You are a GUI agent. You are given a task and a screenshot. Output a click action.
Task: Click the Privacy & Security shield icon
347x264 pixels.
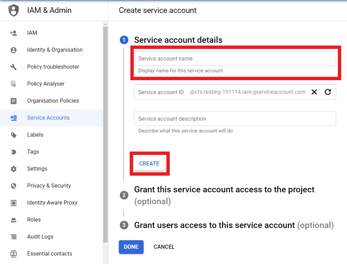[14, 186]
